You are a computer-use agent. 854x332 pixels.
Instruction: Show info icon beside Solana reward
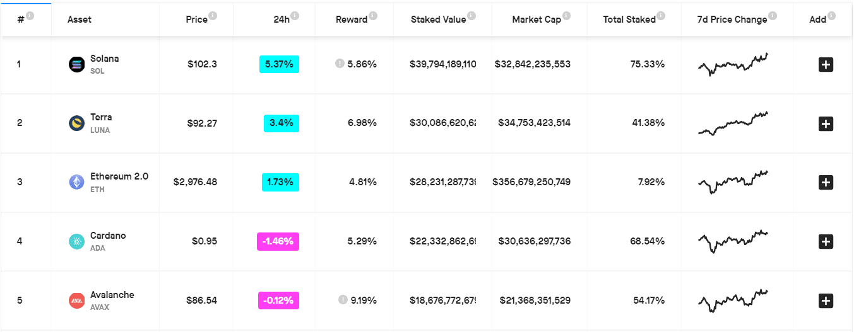click(x=340, y=64)
